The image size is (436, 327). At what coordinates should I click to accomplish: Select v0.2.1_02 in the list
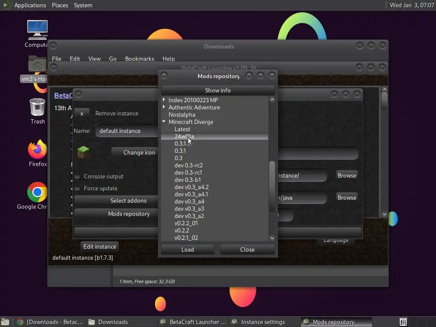(186, 238)
